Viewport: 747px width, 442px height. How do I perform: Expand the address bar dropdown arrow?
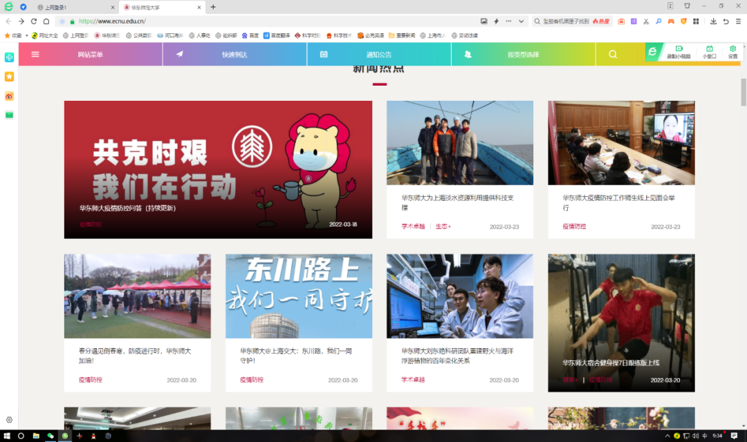pyautogui.click(x=522, y=21)
